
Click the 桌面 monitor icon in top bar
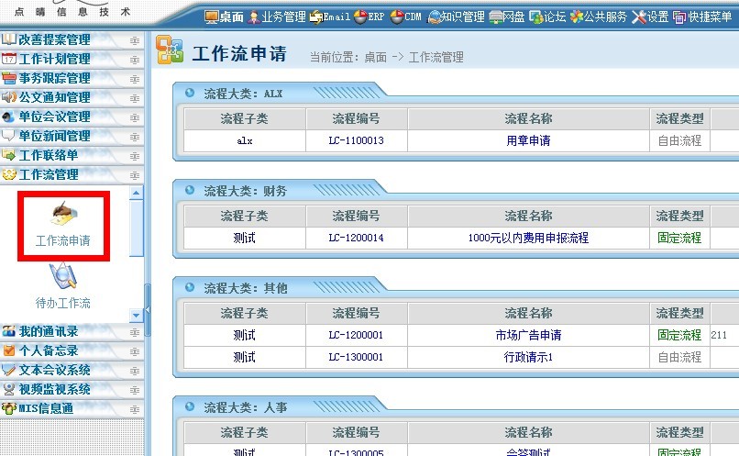tap(212, 17)
